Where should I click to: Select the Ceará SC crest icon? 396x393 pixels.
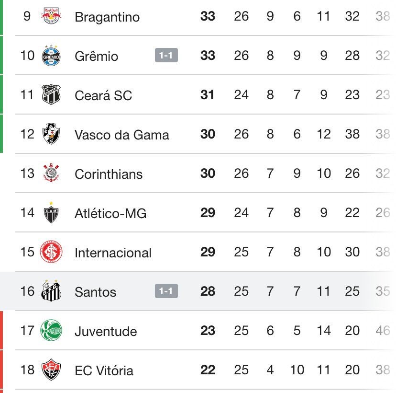coord(51,95)
